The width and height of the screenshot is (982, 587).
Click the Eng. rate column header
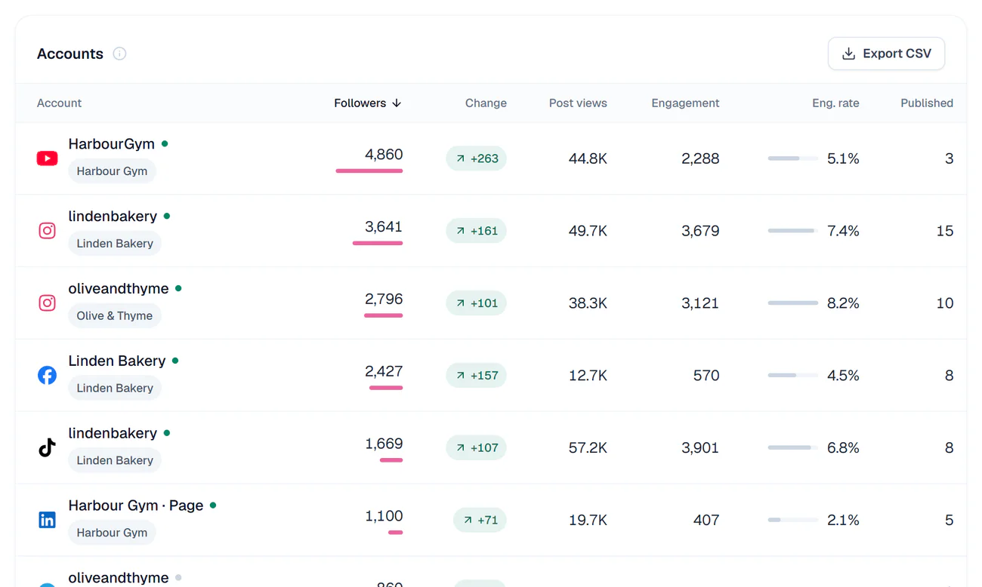point(835,103)
